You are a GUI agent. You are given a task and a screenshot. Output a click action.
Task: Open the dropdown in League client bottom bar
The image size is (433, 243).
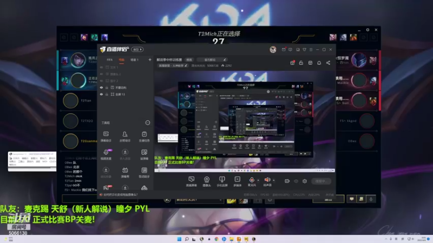(x=199, y=200)
